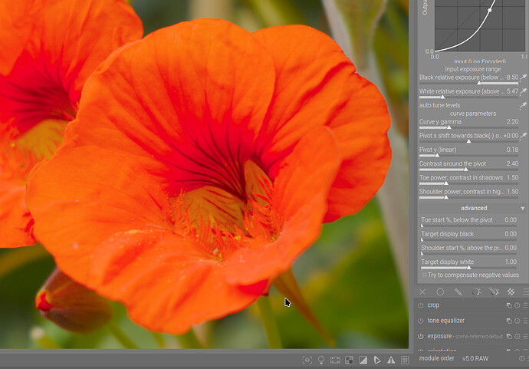
Task: Check 'Try to compensate negative values'
Action: point(424,275)
